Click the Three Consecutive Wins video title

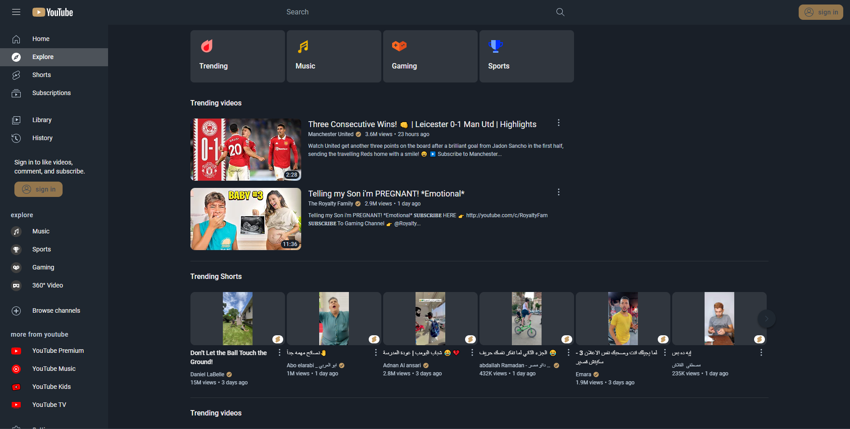tap(422, 124)
